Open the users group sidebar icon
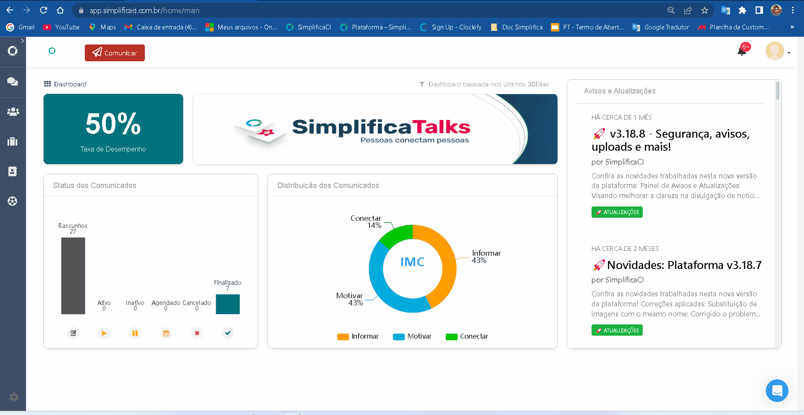Viewport: 804px width, 415px height. click(x=13, y=112)
